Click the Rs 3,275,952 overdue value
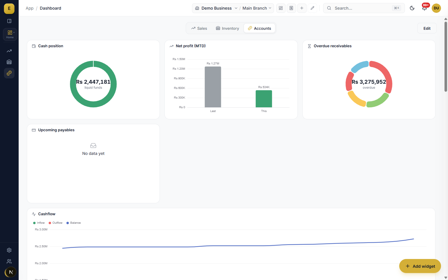 [x=369, y=82]
